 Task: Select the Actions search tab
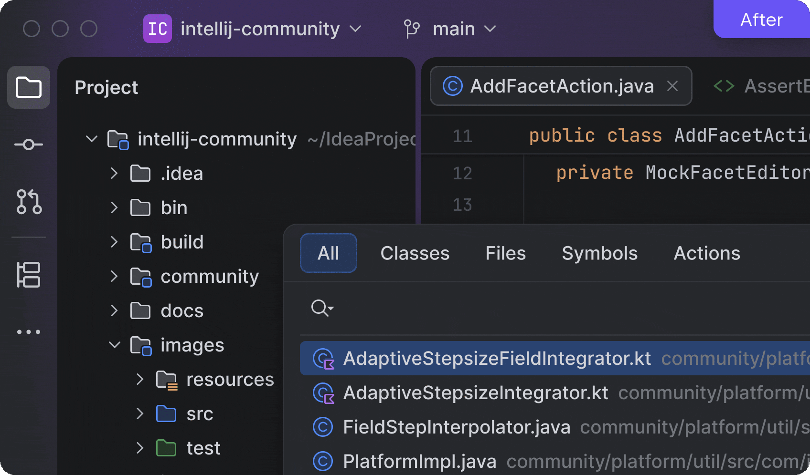707,253
